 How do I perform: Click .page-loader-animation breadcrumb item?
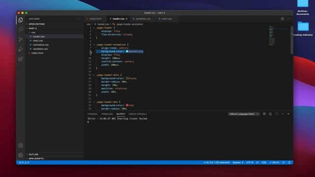(129, 24)
